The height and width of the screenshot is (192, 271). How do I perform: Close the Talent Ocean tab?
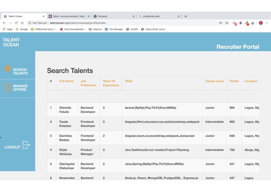pos(44,16)
